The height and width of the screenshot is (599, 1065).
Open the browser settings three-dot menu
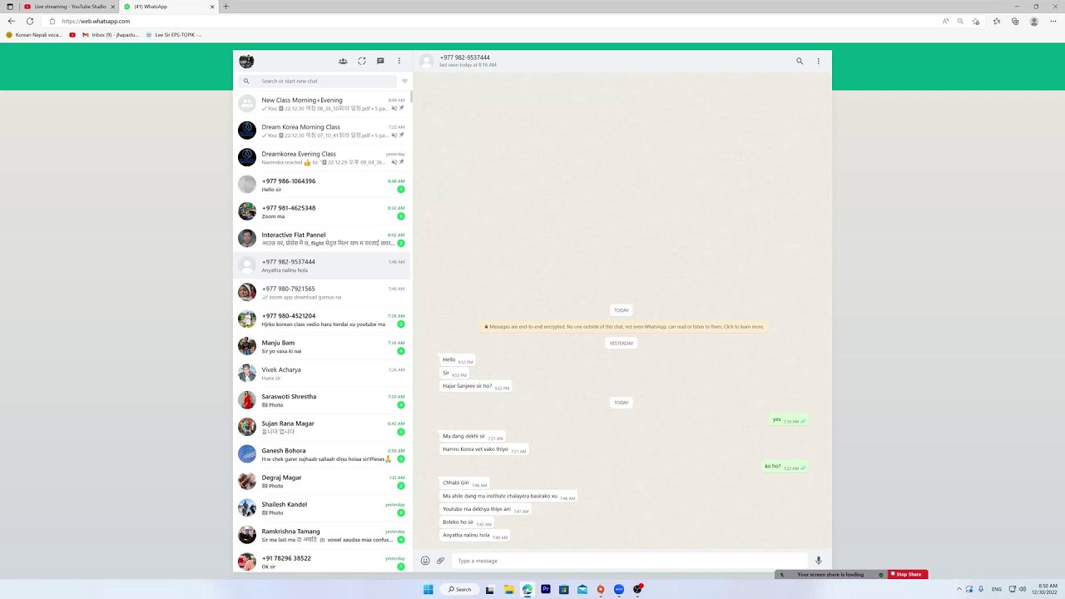pyautogui.click(x=1054, y=22)
